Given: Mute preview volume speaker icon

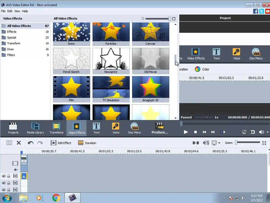Looking at the screenshot, I should pyautogui.click(x=261, y=132).
